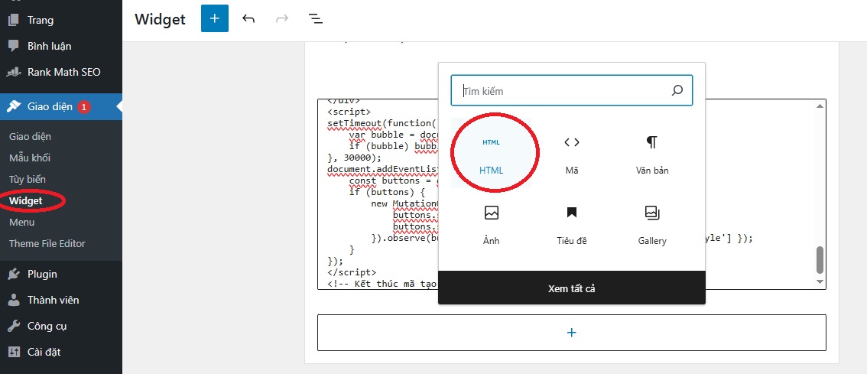Insert the Mã code block

click(572, 153)
